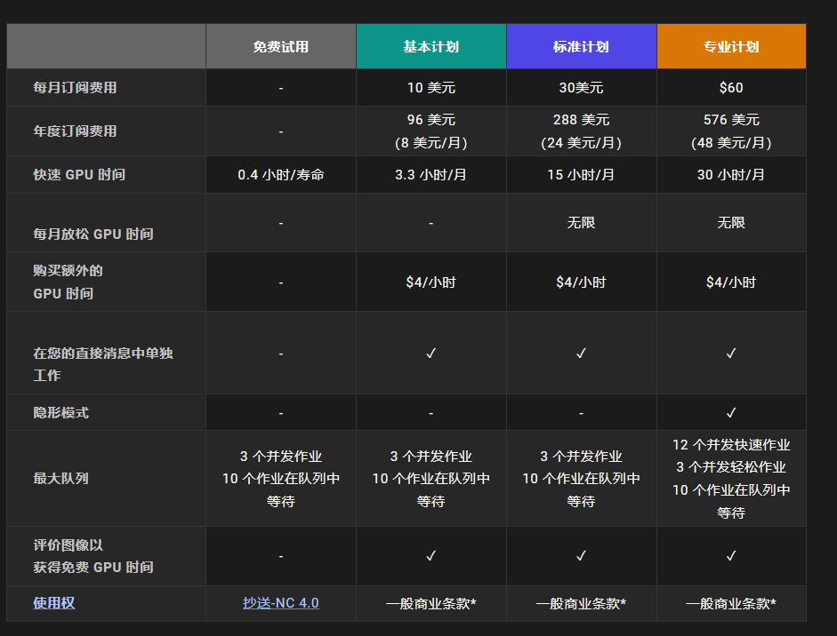This screenshot has height=636, width=837.
Task: Click the 快速 GPU 时间 row label
Action: pos(79,175)
